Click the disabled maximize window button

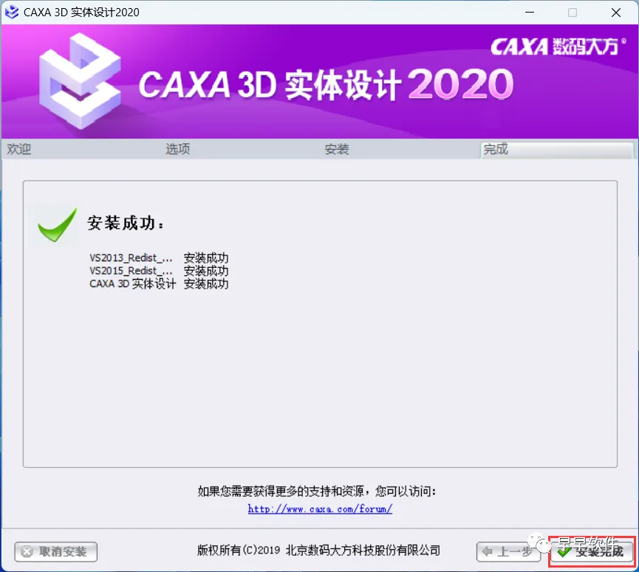[573, 13]
